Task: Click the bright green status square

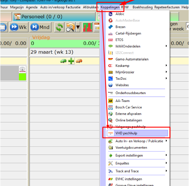Action: 23,77
